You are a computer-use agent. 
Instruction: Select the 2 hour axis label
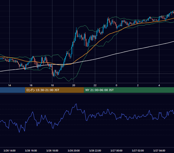138,85
